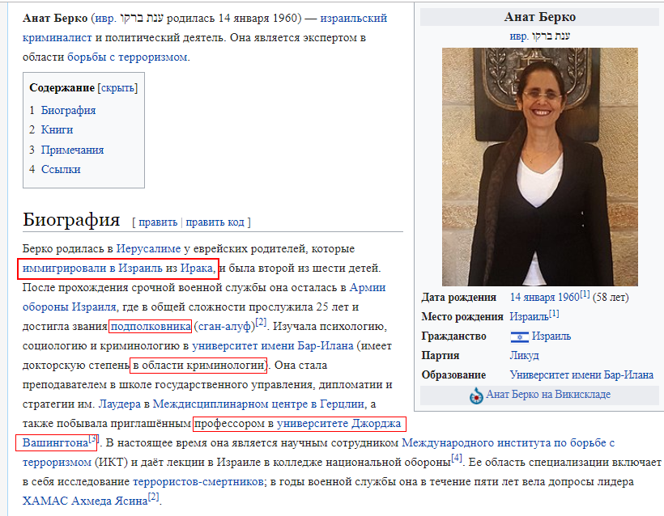Click footnote [1] beside Место рождения
Screen dimensions: 664x516
(x=554, y=314)
